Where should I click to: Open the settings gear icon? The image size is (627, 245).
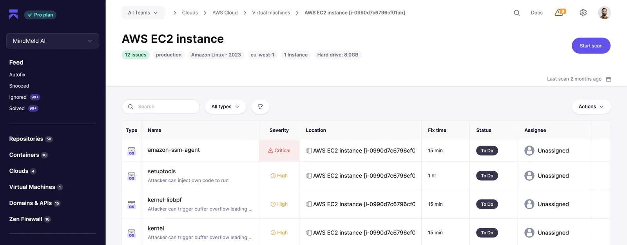tap(583, 13)
